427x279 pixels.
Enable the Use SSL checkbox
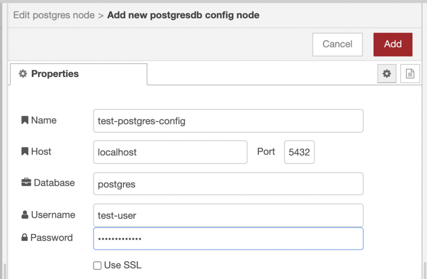tap(97, 265)
